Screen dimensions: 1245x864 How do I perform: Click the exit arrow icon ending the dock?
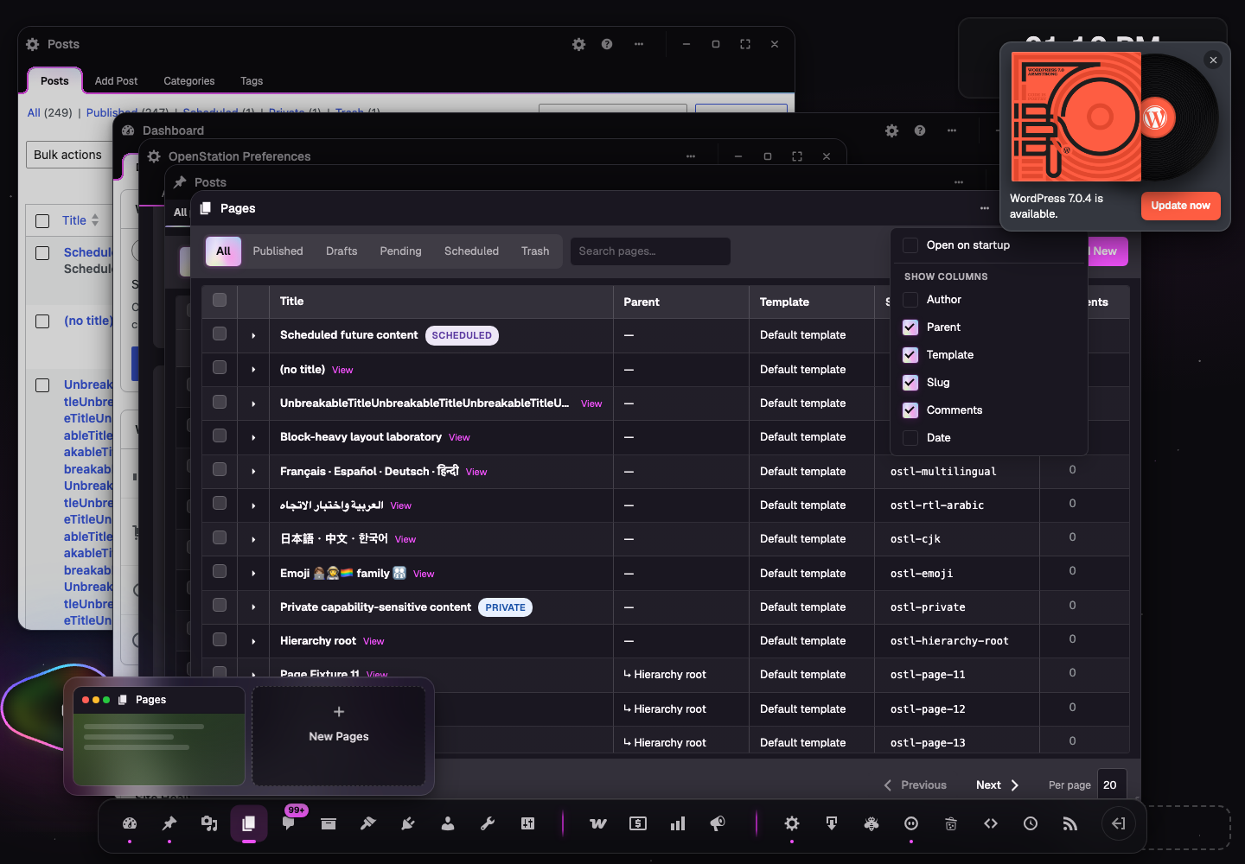1119,823
